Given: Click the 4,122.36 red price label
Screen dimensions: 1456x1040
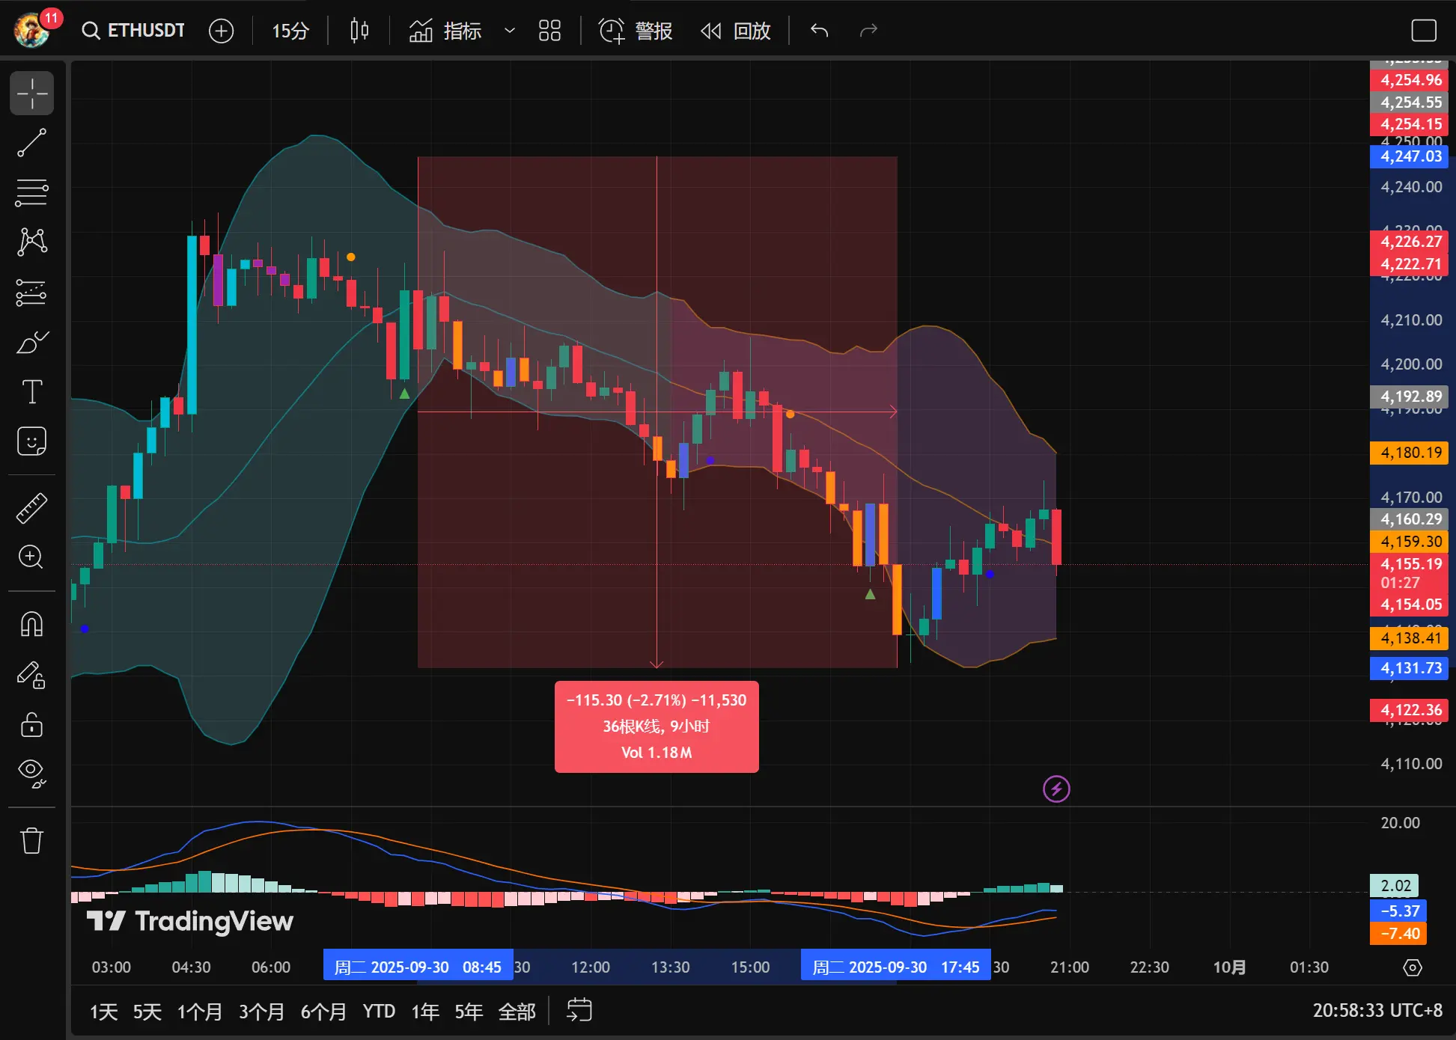Looking at the screenshot, I should pos(1410,710).
